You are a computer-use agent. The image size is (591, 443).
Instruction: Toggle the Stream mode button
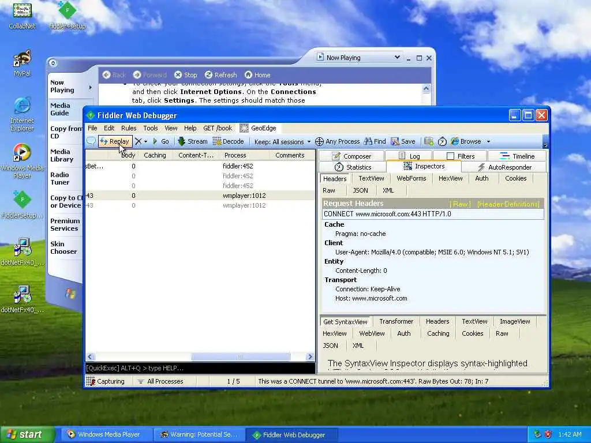click(x=193, y=142)
